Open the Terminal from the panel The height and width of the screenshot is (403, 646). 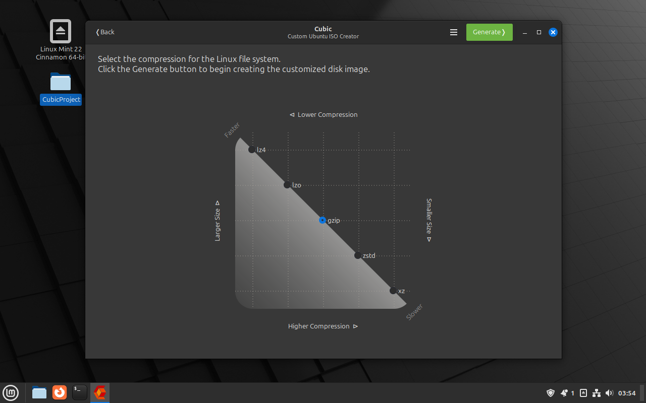(x=80, y=392)
